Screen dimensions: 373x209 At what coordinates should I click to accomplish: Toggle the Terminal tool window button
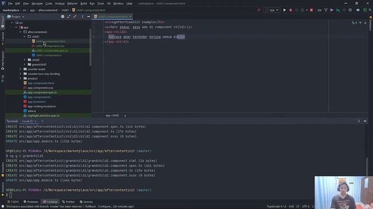pos(50,201)
